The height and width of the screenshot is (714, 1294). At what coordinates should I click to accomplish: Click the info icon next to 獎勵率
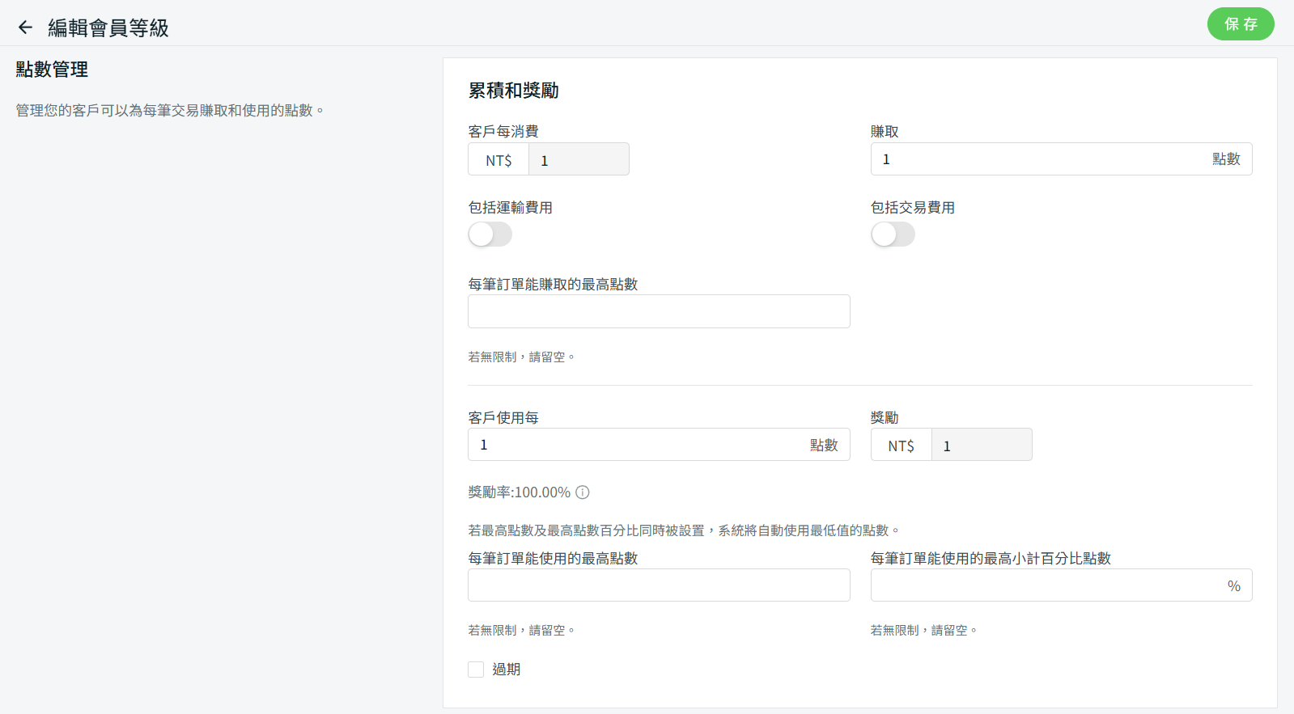coord(582,492)
